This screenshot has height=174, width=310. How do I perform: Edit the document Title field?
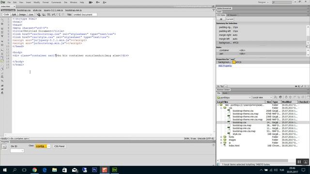[x=85, y=14]
